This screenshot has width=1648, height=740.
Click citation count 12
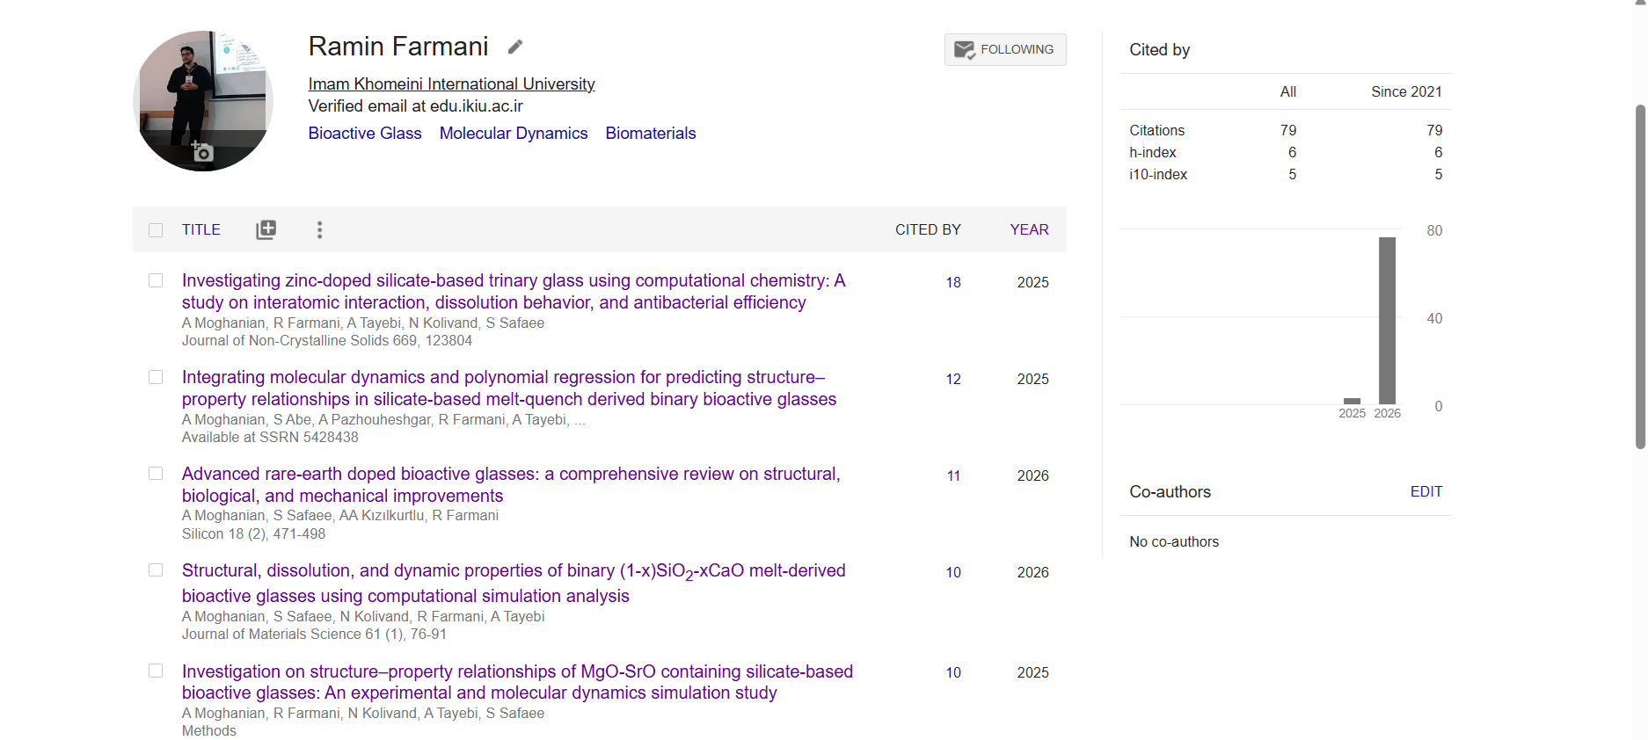click(x=953, y=379)
